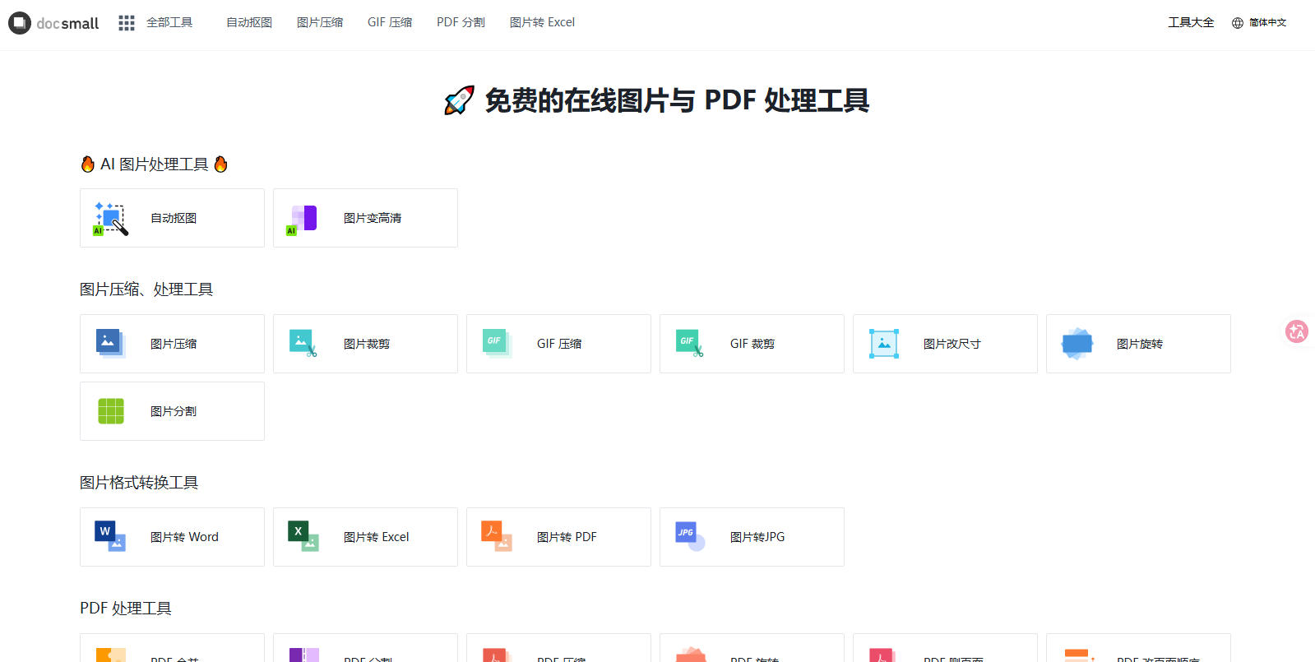1315x662 pixels.
Task: Click the 图片改尺寸 resize icon
Action: tap(883, 344)
